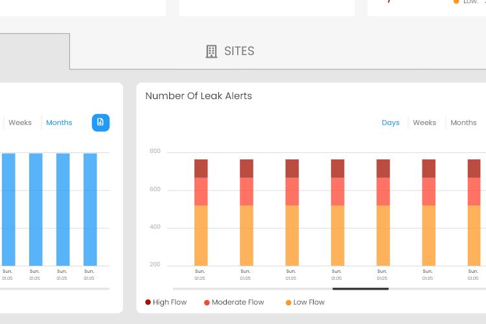Image resolution: width=486 pixels, height=324 pixels.
Task: Click the 600 axis label
Action: 155,189
